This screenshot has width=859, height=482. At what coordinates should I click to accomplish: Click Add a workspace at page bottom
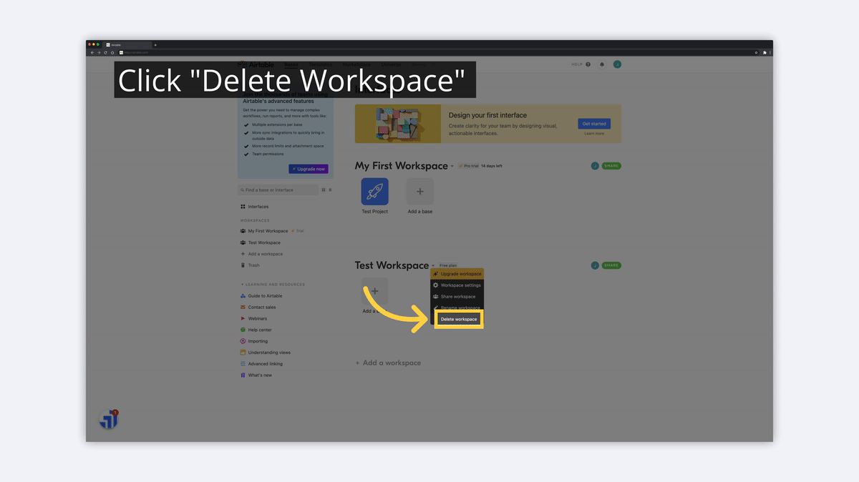coord(388,363)
